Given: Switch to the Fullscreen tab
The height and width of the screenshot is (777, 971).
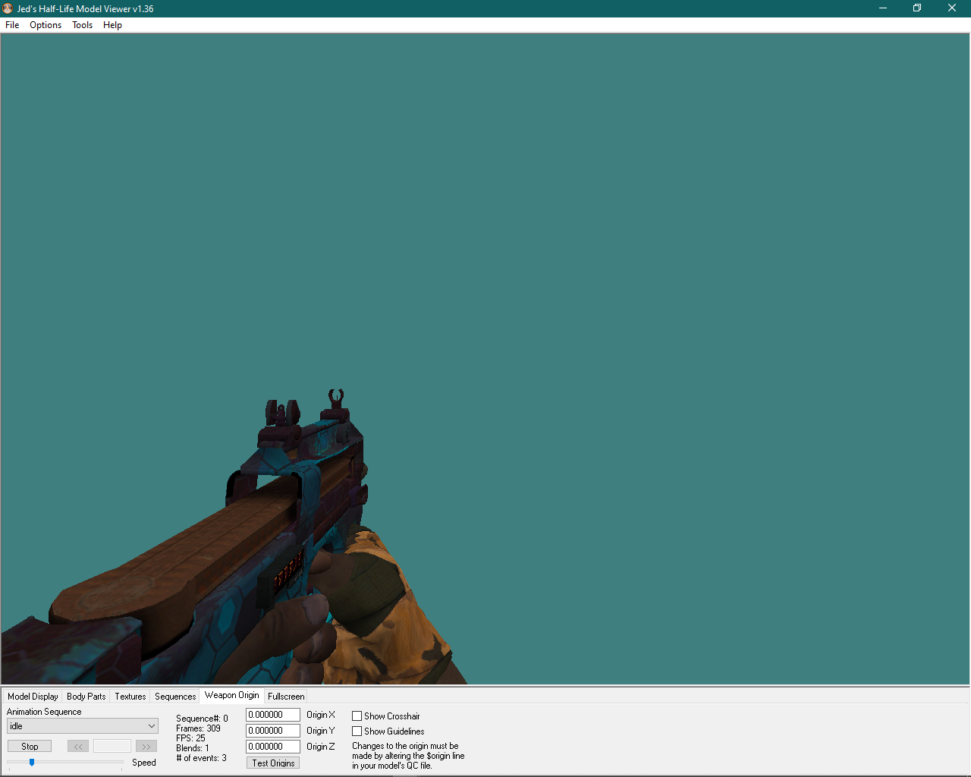Looking at the screenshot, I should point(286,697).
